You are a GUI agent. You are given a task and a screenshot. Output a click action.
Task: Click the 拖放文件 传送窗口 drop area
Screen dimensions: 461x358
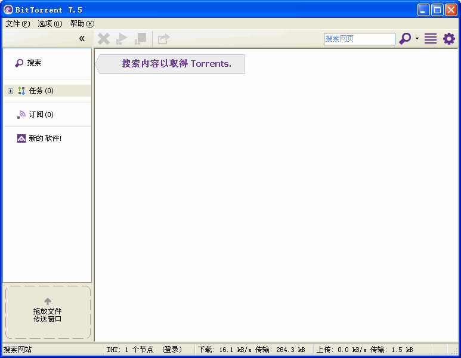click(x=48, y=312)
